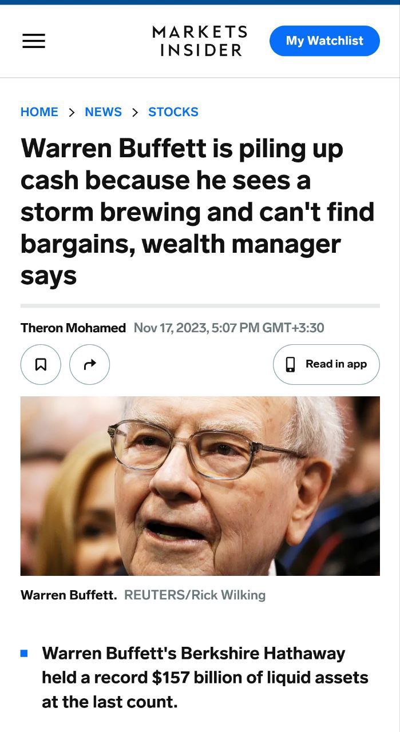Open the hamburger navigation menu
400x732 pixels.
[34, 41]
